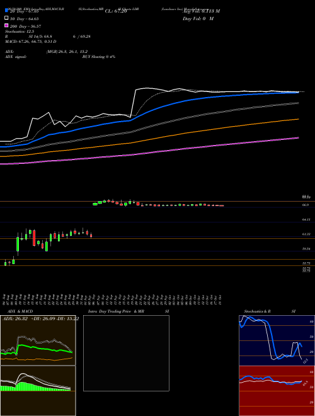Click the large green candlestick near chart start
Viewport: 315px width, 416px height.
click(x=18, y=244)
